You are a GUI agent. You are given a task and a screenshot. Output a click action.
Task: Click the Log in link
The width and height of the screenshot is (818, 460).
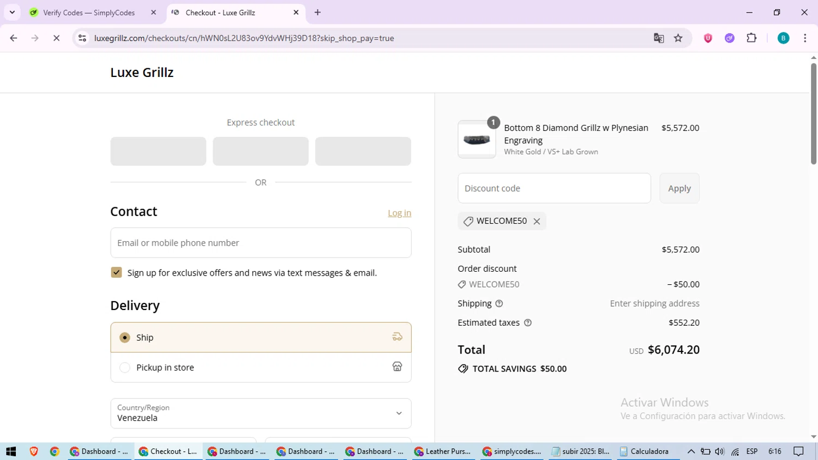(399, 213)
